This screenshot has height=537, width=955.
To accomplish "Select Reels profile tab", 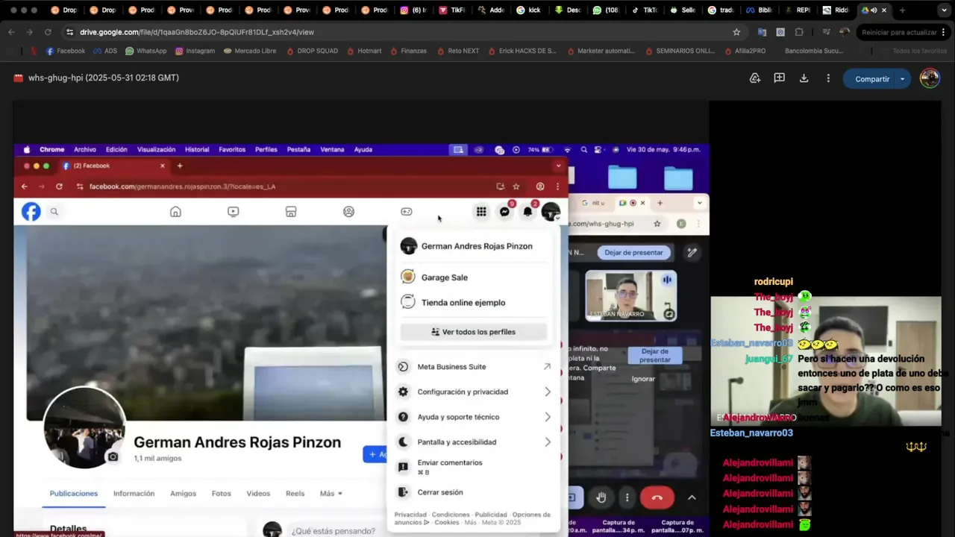I will [x=295, y=494].
